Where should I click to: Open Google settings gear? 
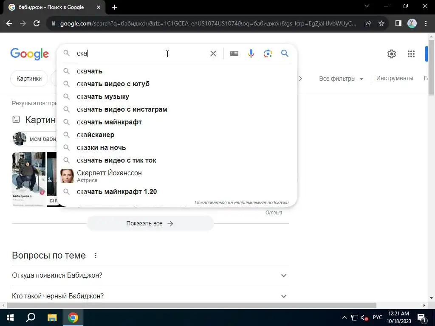point(391,54)
